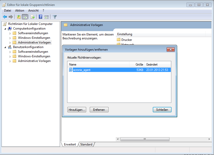Sort templates by the Größe column

pyautogui.click(x=137, y=65)
